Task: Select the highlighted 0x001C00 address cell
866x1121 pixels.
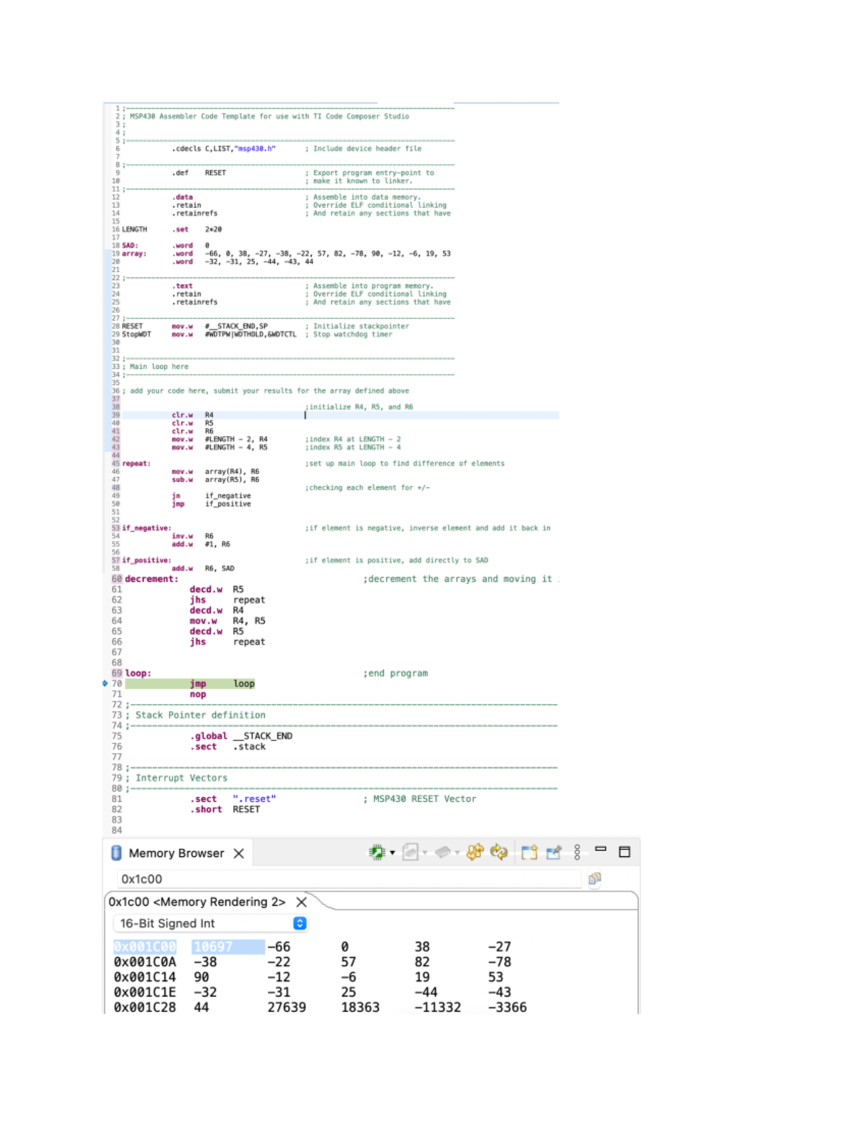Action: (x=144, y=946)
